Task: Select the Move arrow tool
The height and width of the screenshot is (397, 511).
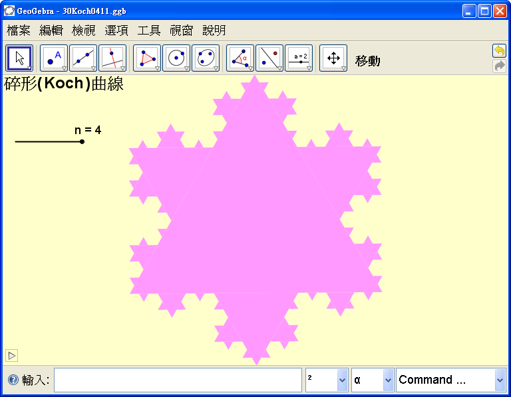Action: [19, 58]
